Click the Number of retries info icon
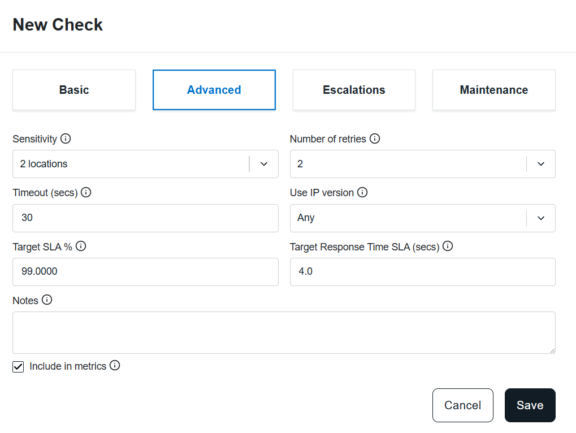This screenshot has height=433, width=576. (375, 138)
